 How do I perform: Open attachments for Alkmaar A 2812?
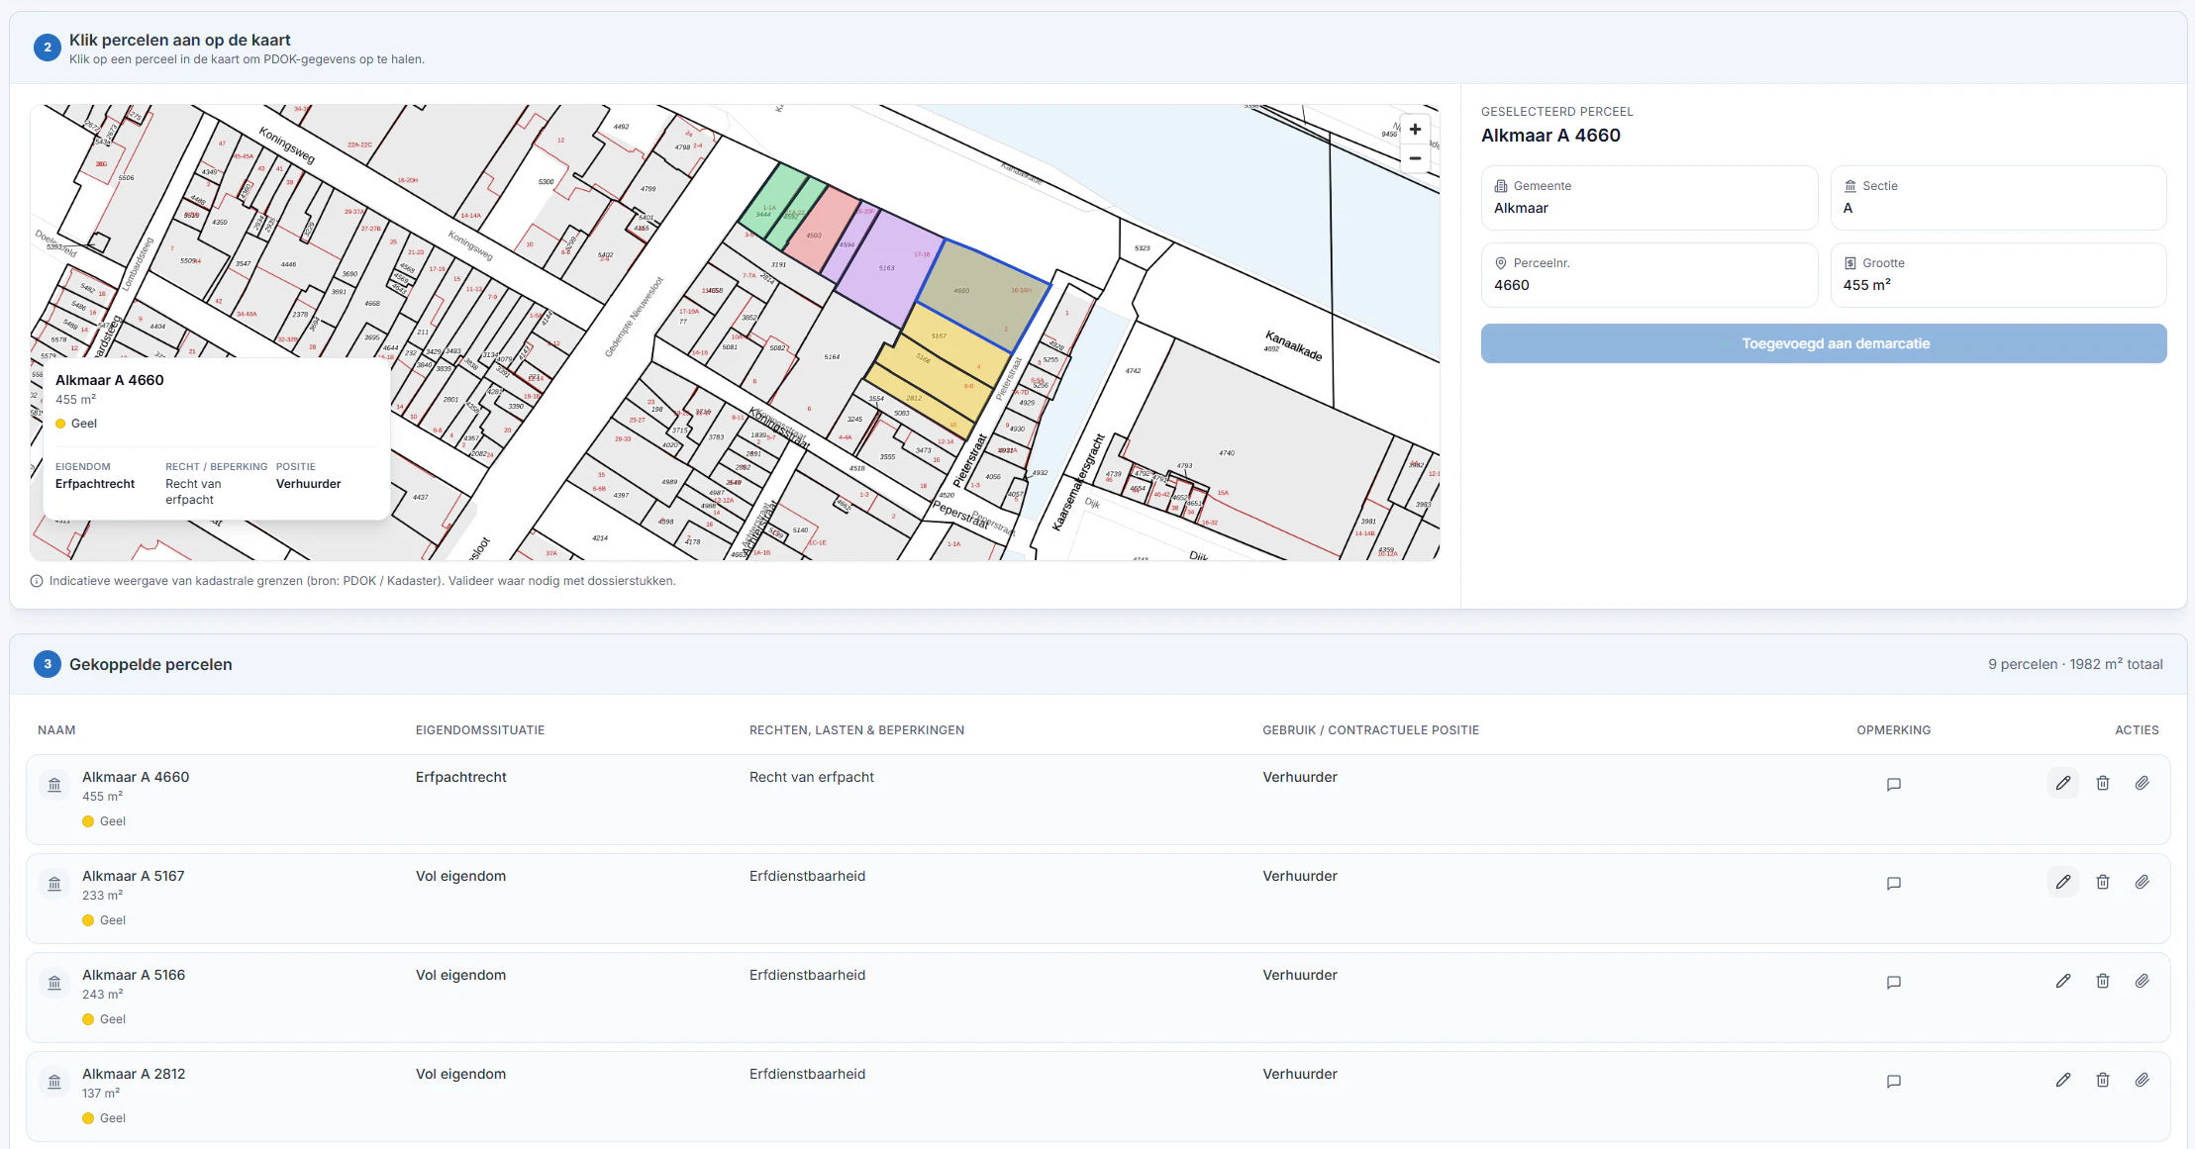(2142, 1080)
